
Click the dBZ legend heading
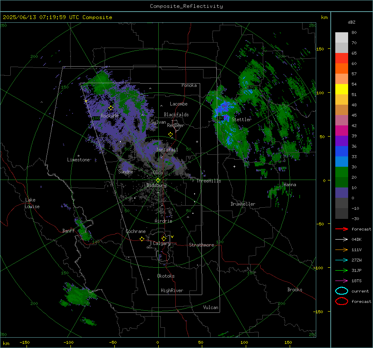tap(351, 22)
